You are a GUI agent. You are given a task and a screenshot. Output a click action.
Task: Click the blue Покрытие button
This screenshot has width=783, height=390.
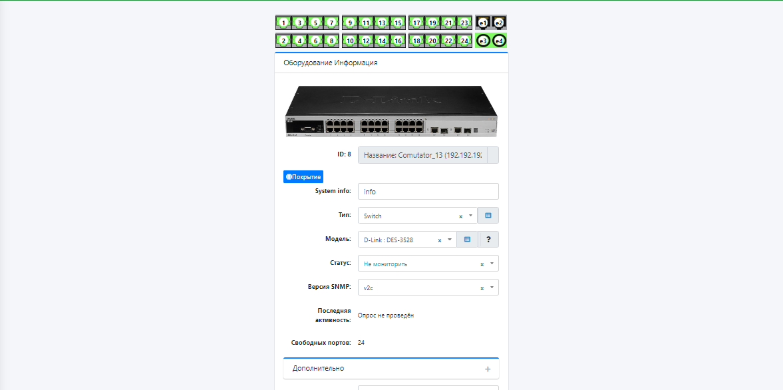pyautogui.click(x=303, y=177)
